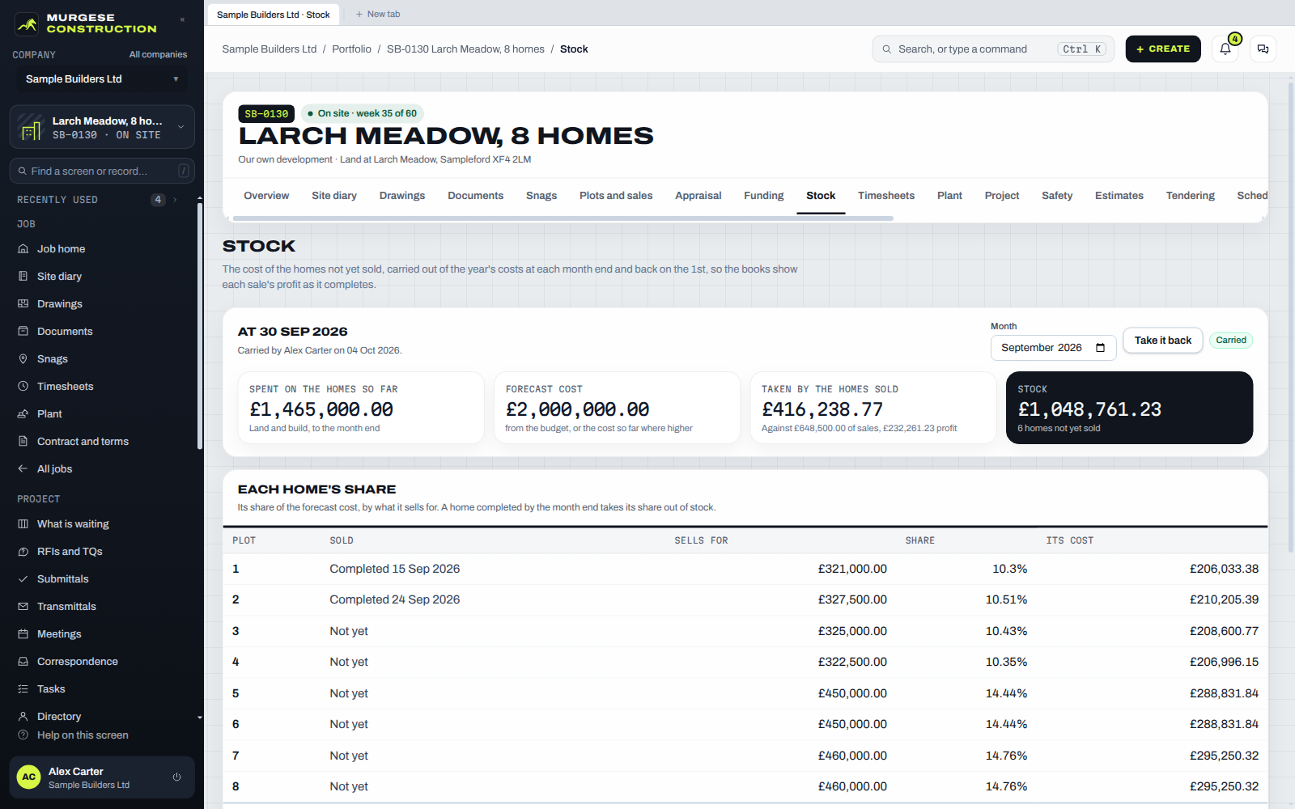This screenshot has width=1295, height=809.
Task: Click Completed 24 Sep 2026 in plot 2 row
Action: pyautogui.click(x=394, y=600)
